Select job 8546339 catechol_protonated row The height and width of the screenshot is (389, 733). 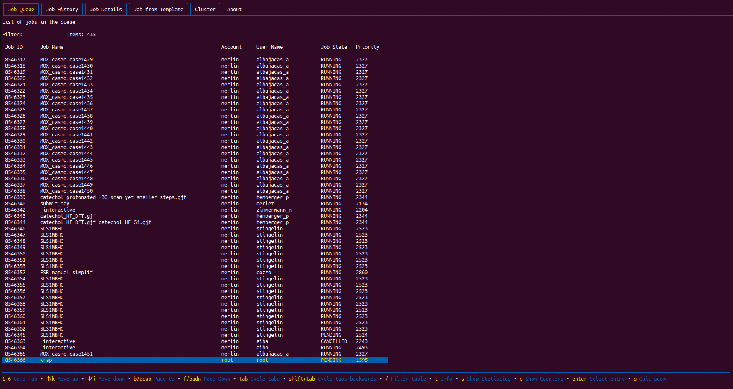[x=167, y=197]
